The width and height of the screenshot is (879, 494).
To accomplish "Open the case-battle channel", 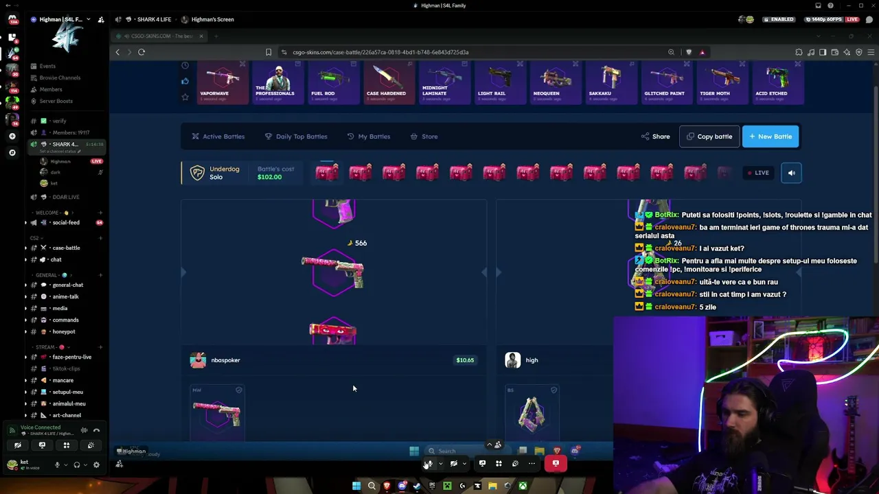I will [x=66, y=248].
